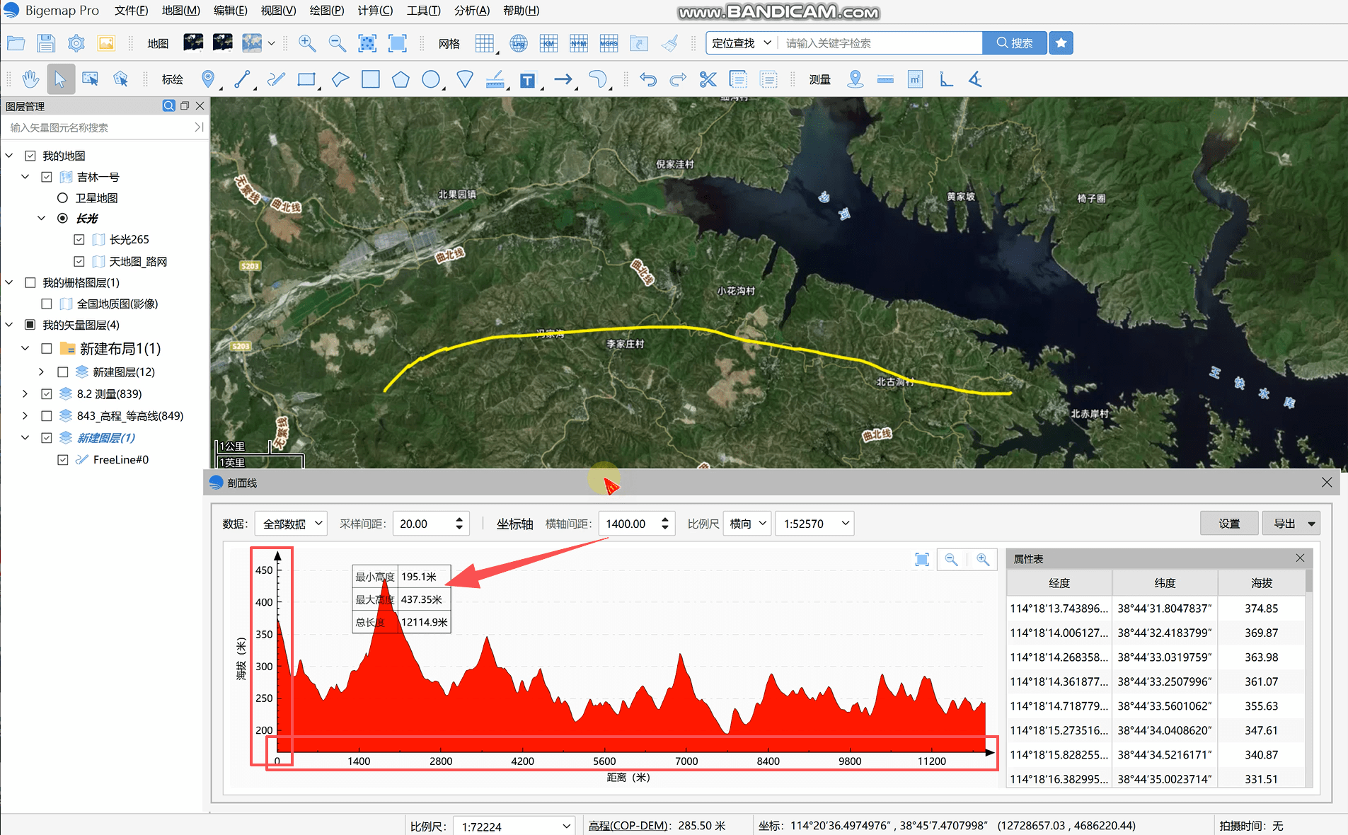Image resolution: width=1348 pixels, height=835 pixels.
Task: Close the 属性表 attribute table
Action: (x=1300, y=558)
